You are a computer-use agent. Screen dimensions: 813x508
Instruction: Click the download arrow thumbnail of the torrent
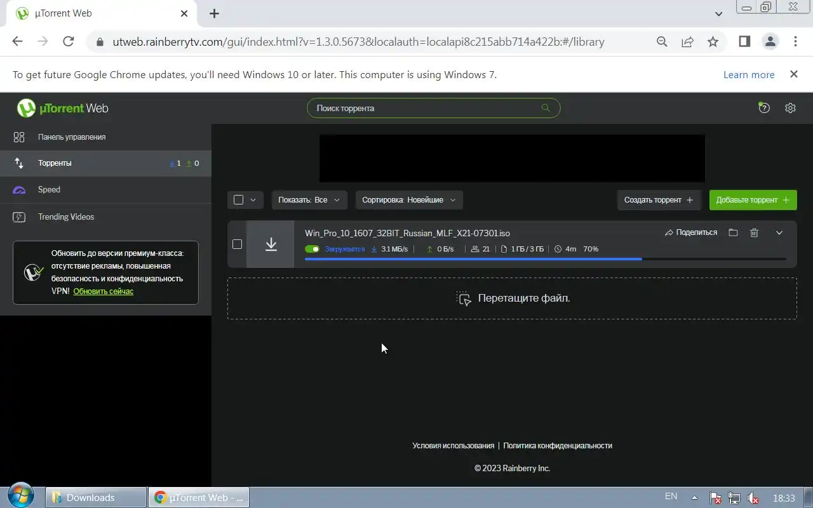tap(271, 244)
